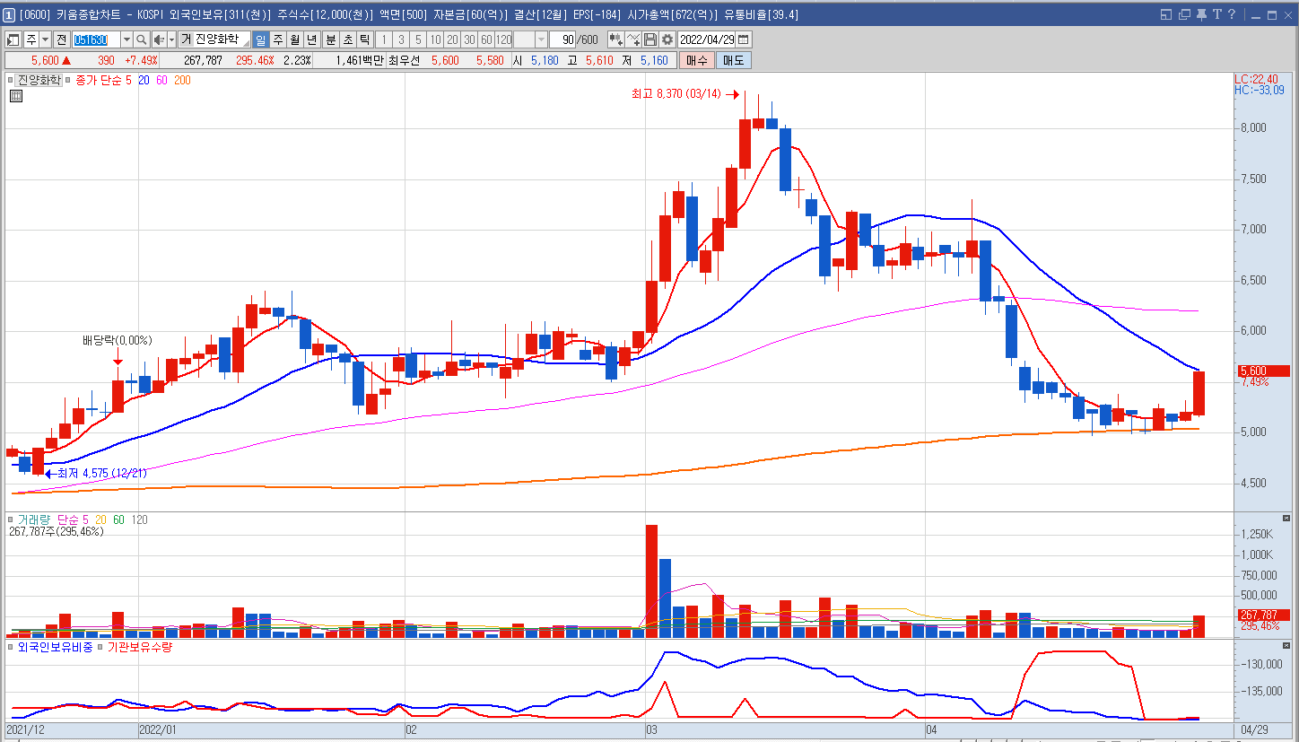Click the 60 moving average legend number
The height and width of the screenshot is (742, 1299).
(x=161, y=80)
